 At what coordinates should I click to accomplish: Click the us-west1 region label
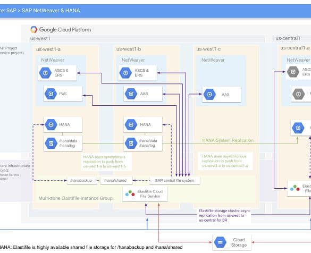[x=40, y=38]
